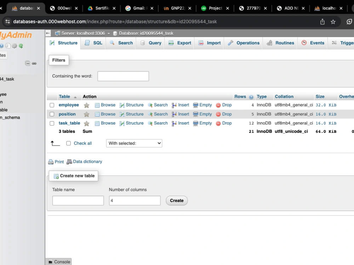Viewport: 354px width, 265px height.
Task: Switch to ADD NE browser tab
Action: click(291, 8)
